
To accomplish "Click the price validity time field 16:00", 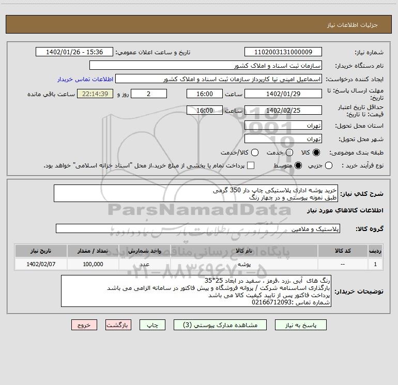I will click(205, 110).
